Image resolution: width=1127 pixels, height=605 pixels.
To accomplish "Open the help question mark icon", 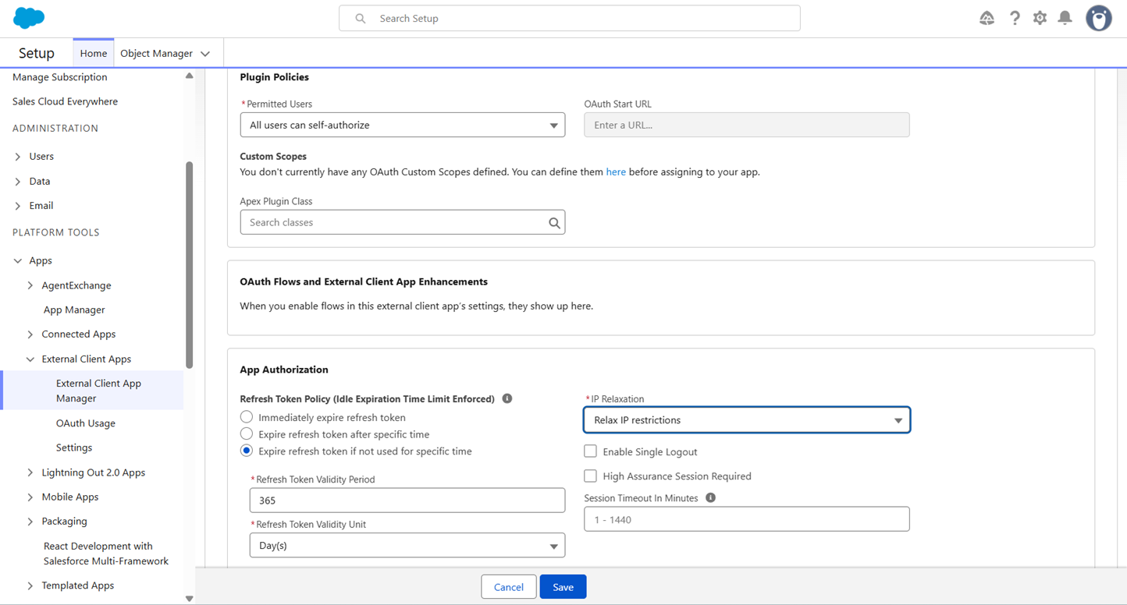I will (x=1015, y=18).
